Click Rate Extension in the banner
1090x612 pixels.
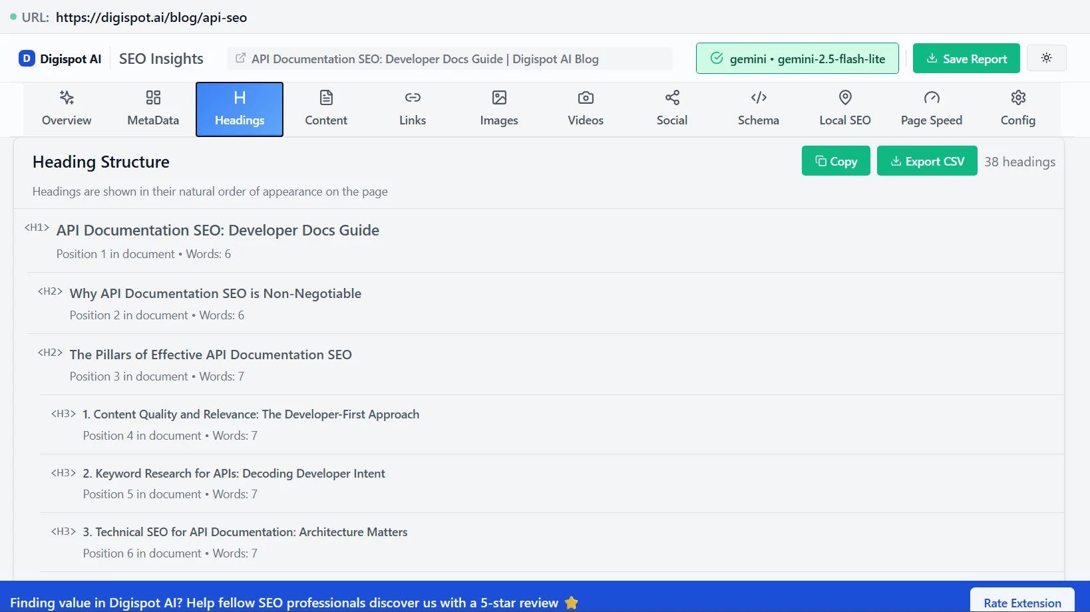[x=1021, y=602]
